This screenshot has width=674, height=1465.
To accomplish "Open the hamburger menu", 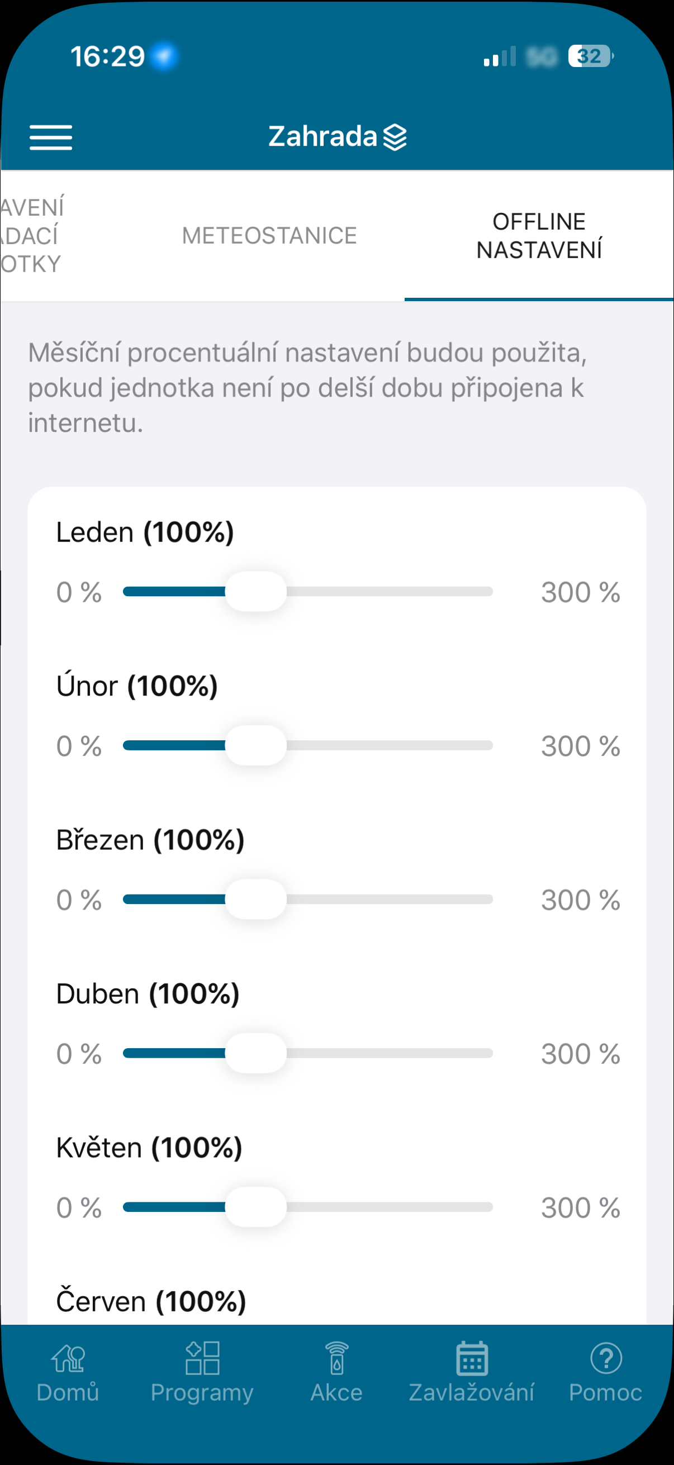I will click(51, 137).
